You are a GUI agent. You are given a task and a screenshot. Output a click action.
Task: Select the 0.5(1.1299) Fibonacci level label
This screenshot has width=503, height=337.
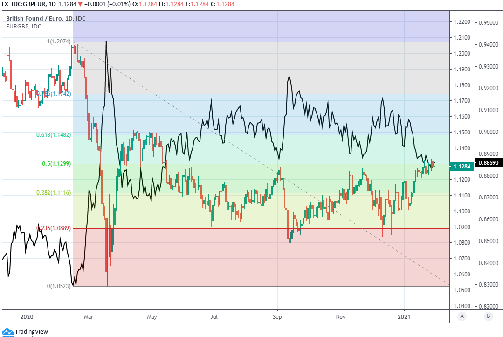pyautogui.click(x=55, y=164)
